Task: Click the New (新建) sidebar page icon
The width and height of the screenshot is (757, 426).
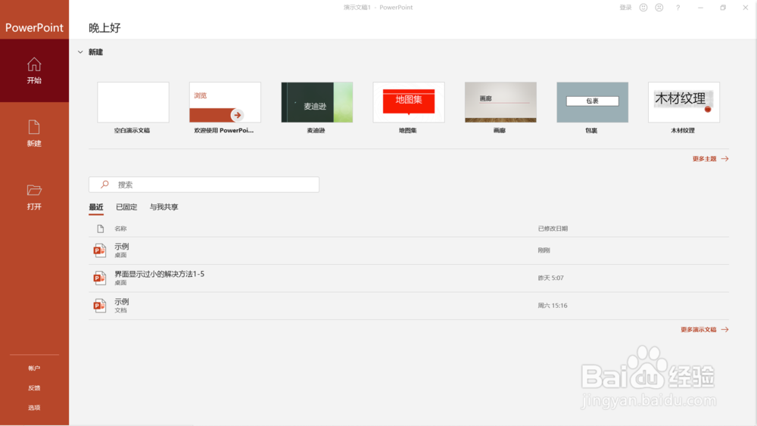Action: click(34, 127)
